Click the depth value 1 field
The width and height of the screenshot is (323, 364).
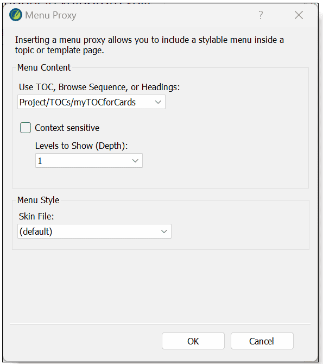(89, 161)
